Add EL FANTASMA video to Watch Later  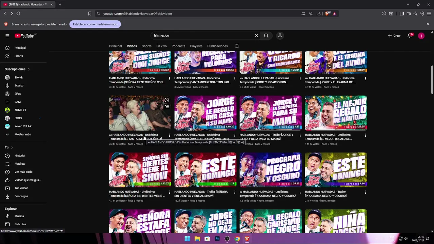(x=166, y=100)
